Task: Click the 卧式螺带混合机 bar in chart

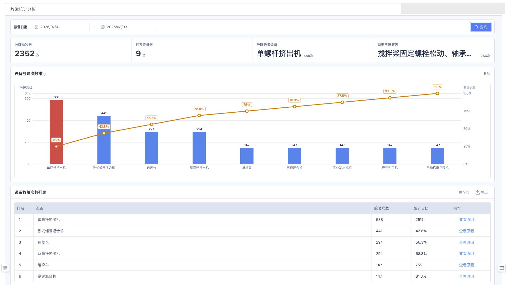Action: [x=104, y=140]
